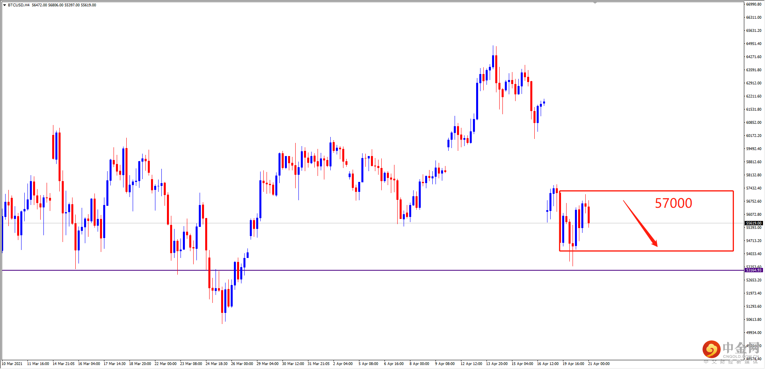765x369 pixels.
Task: Click the 50613.80 price scale label
Action: tap(753, 320)
